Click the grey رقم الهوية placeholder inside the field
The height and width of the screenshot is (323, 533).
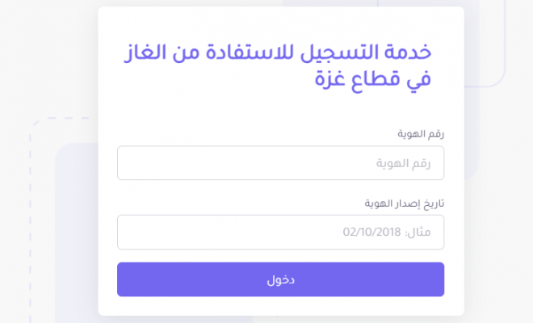coord(403,163)
